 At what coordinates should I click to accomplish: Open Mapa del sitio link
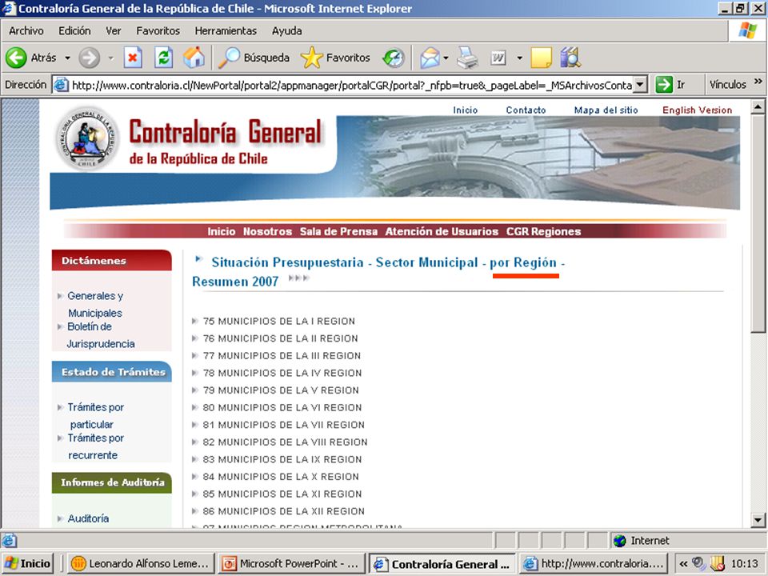[x=606, y=110]
